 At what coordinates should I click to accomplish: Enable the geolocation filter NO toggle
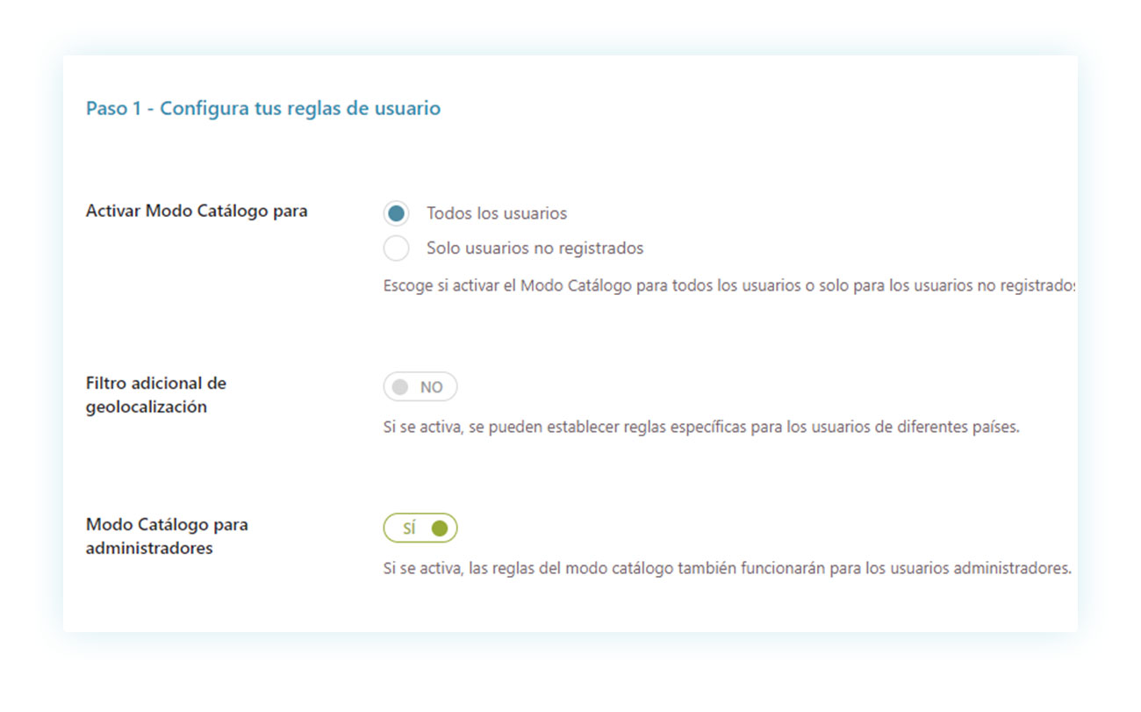point(420,387)
